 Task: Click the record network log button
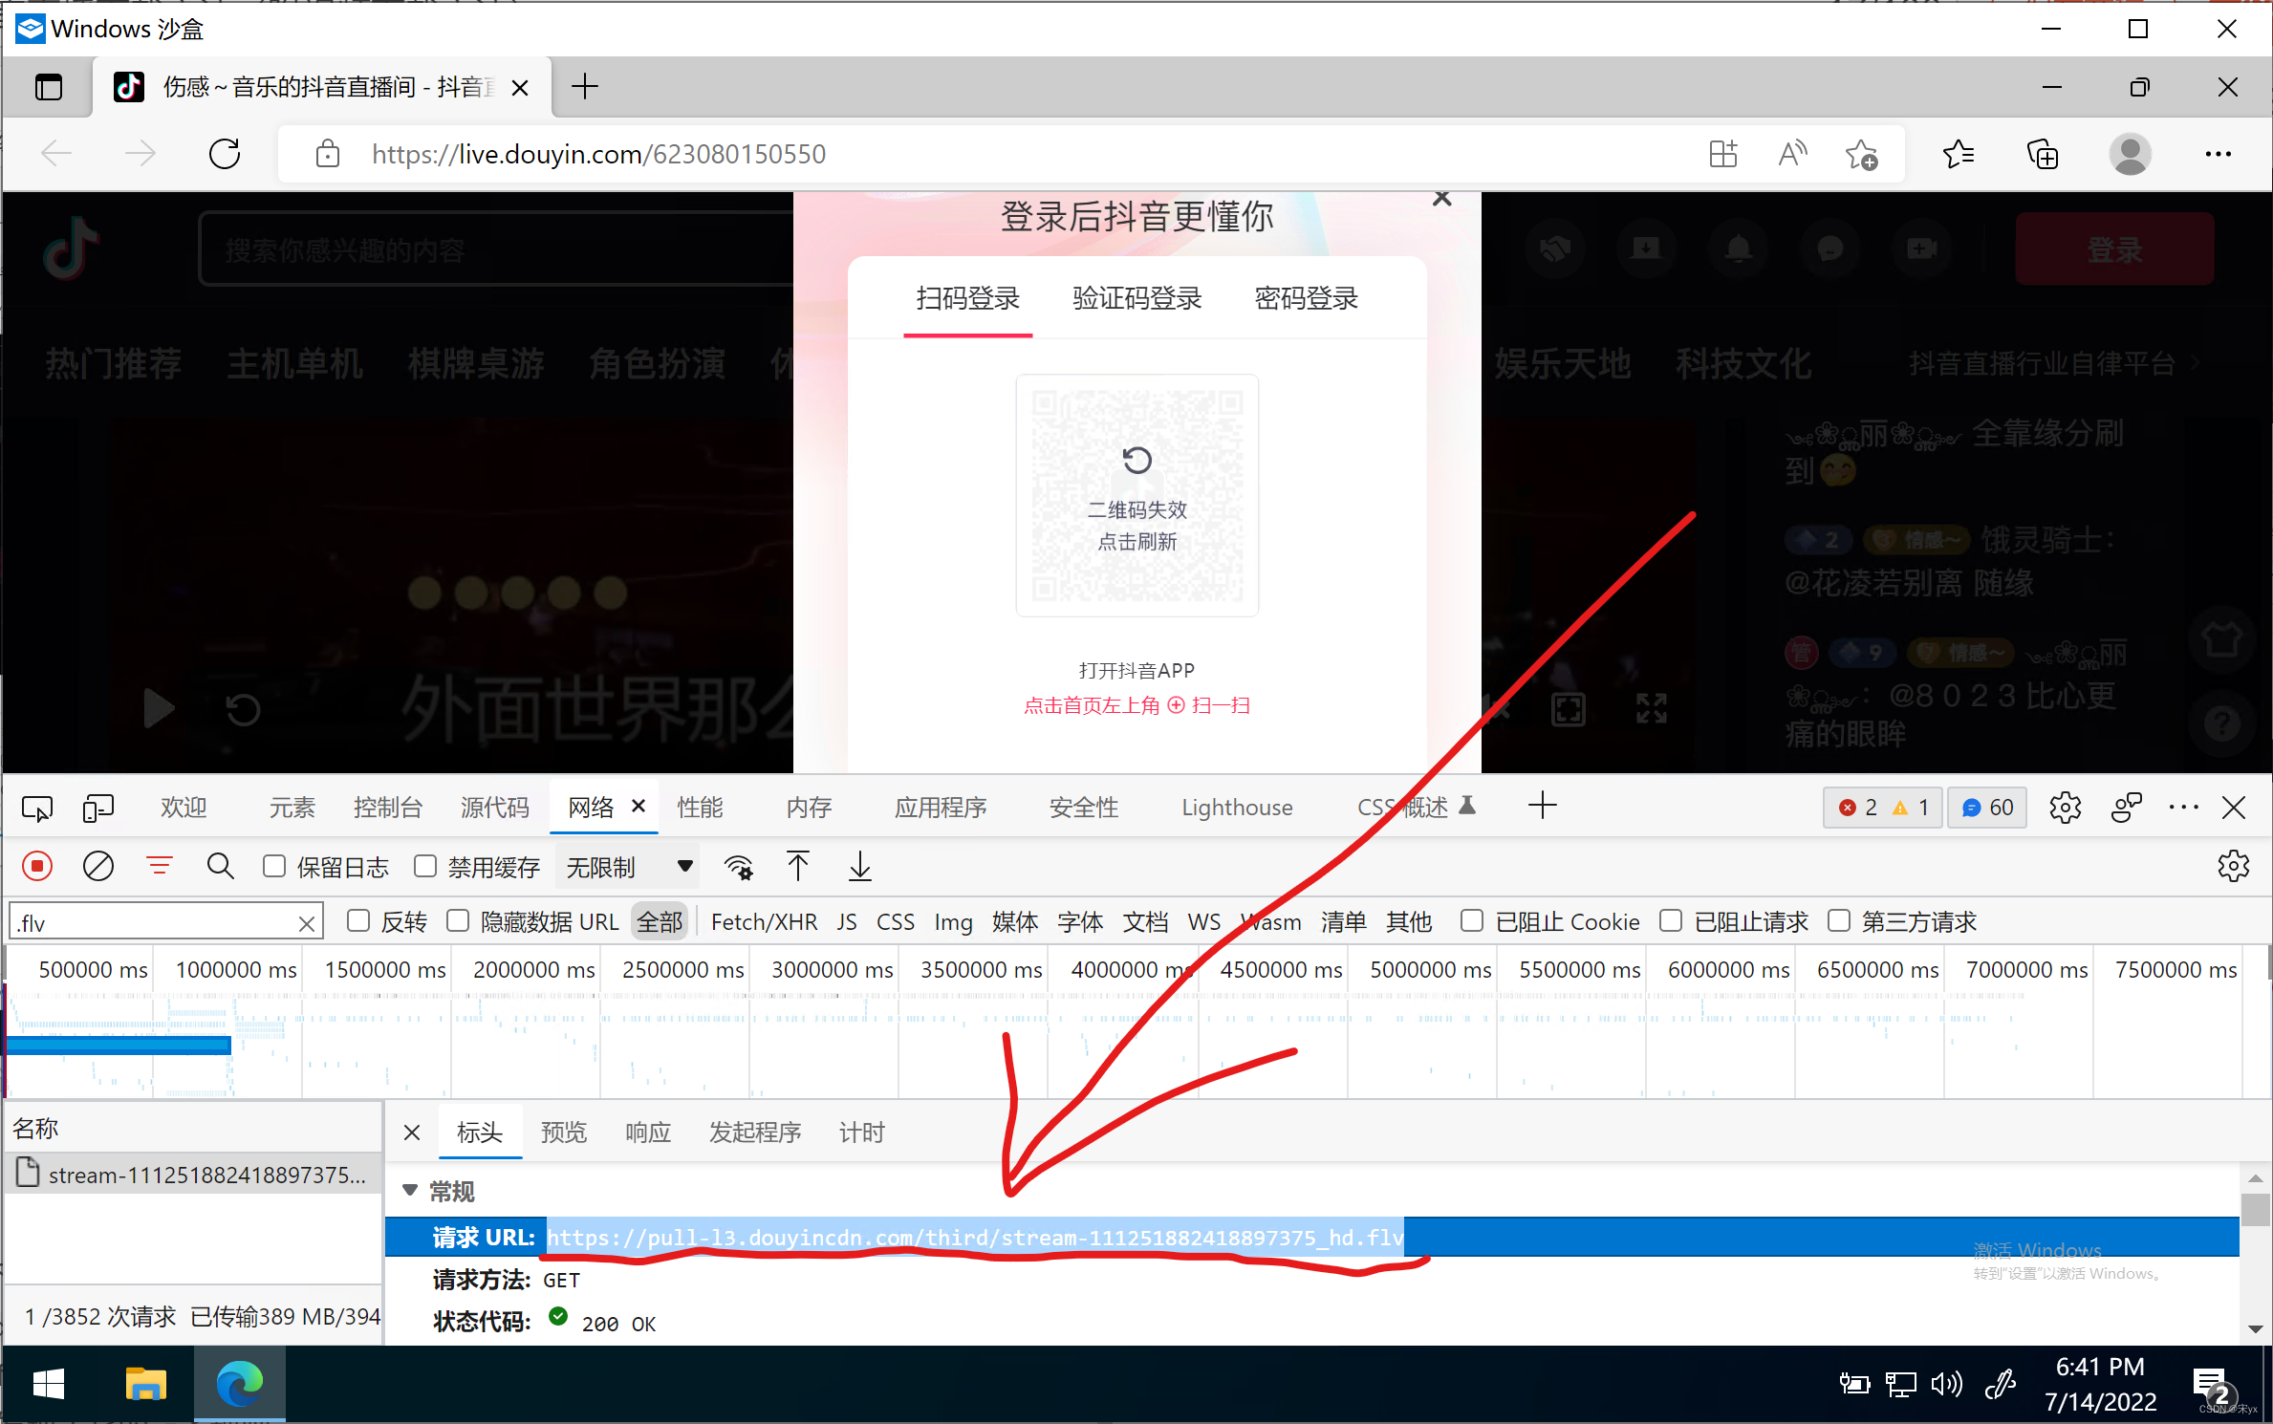37,866
